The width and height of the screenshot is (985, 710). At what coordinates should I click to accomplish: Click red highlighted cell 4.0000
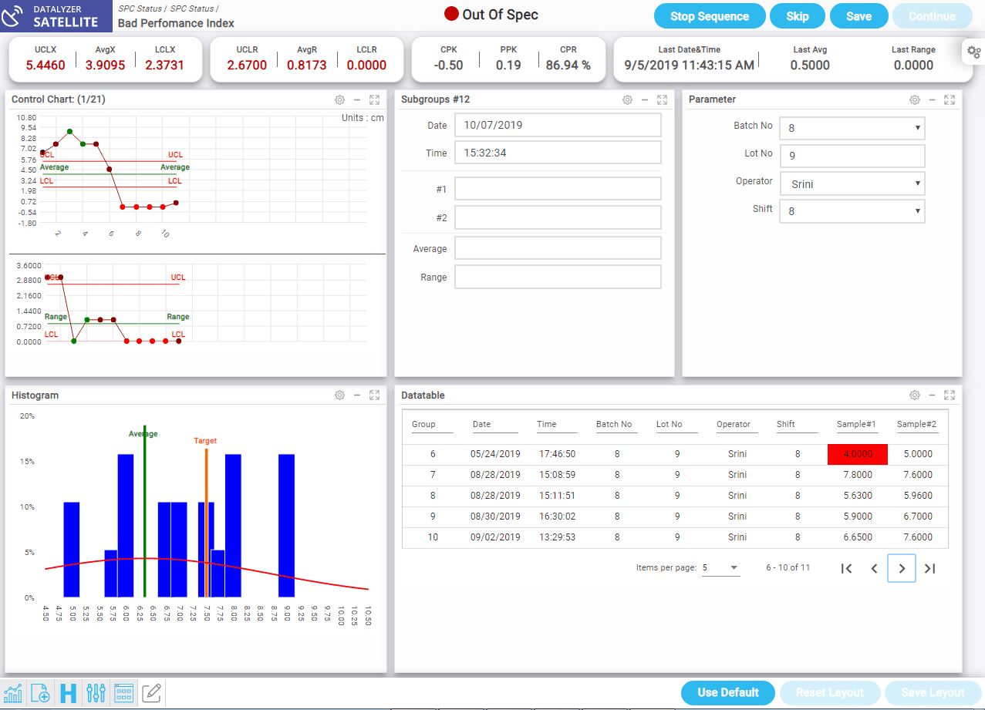click(x=858, y=454)
